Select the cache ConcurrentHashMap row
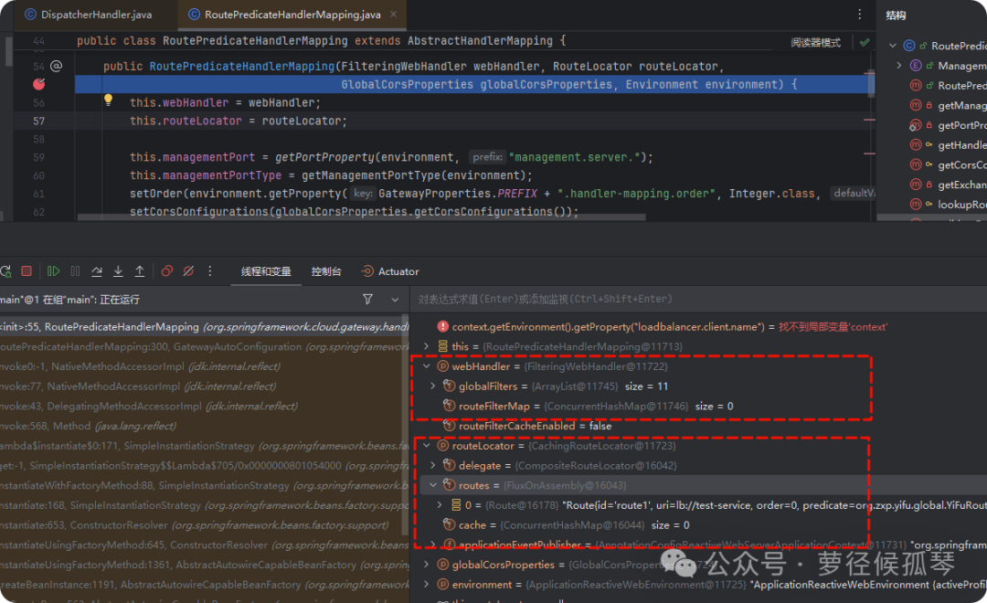This screenshot has height=603, width=987. [x=567, y=525]
